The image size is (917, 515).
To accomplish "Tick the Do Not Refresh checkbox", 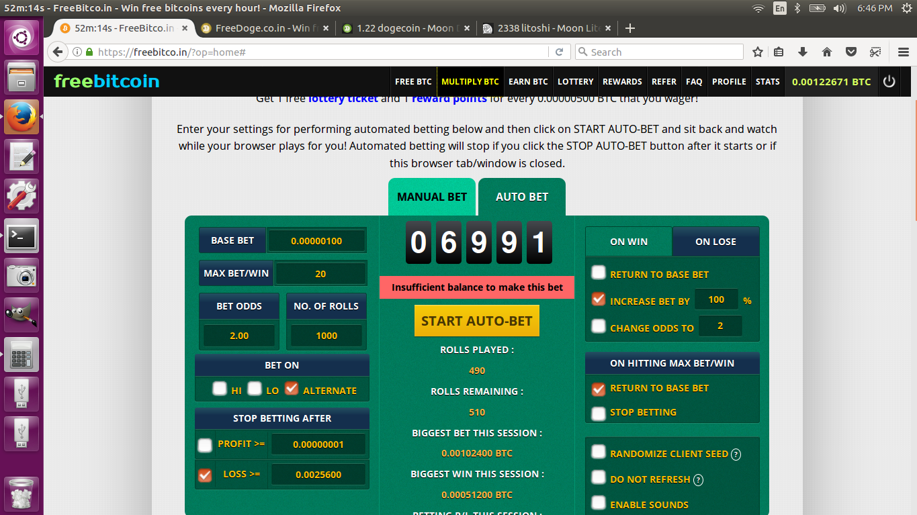I will coord(599,477).
